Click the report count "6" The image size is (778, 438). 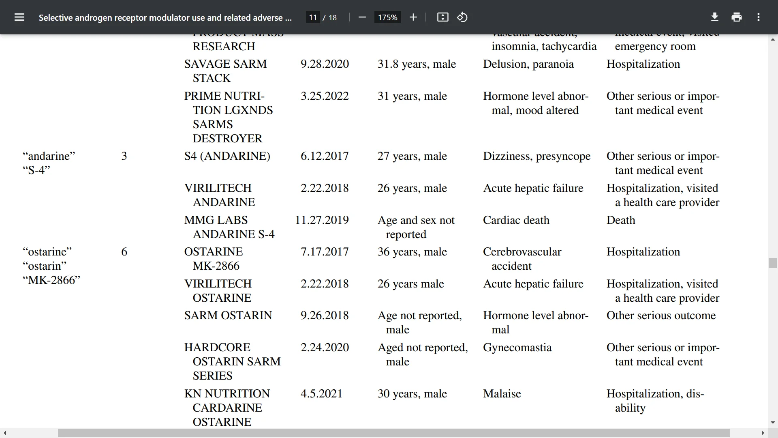point(124,252)
